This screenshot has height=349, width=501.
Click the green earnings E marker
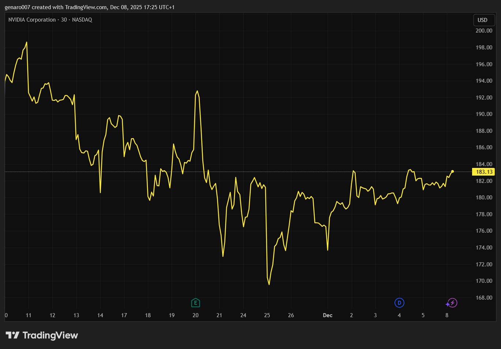195,303
